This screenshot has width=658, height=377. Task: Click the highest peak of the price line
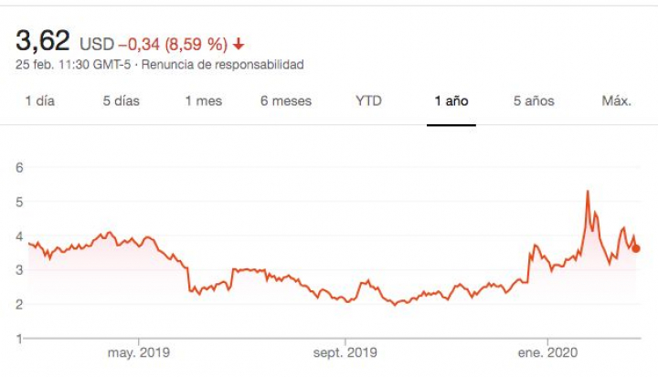pos(587,192)
